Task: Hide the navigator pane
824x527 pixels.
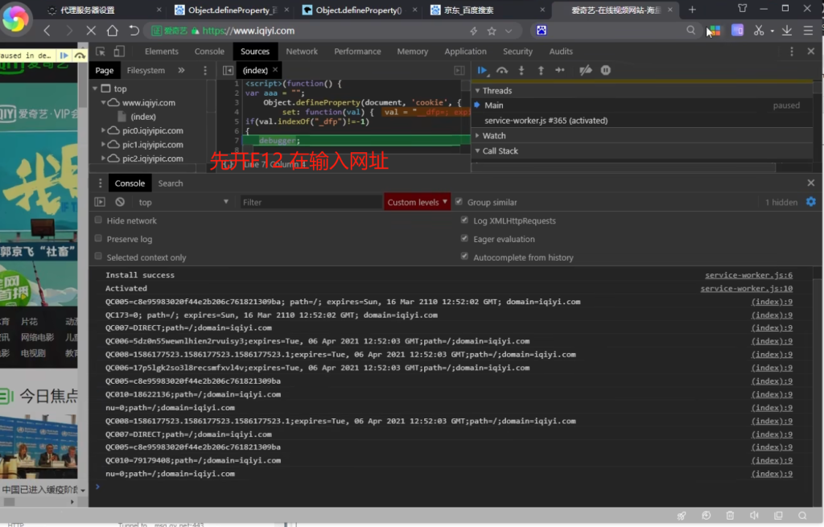Action: [x=228, y=71]
